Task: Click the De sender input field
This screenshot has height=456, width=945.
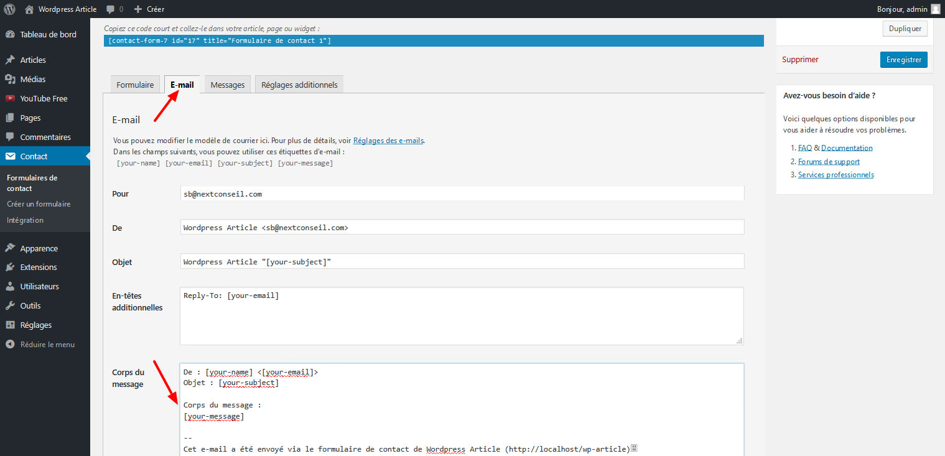Action: 462,227
